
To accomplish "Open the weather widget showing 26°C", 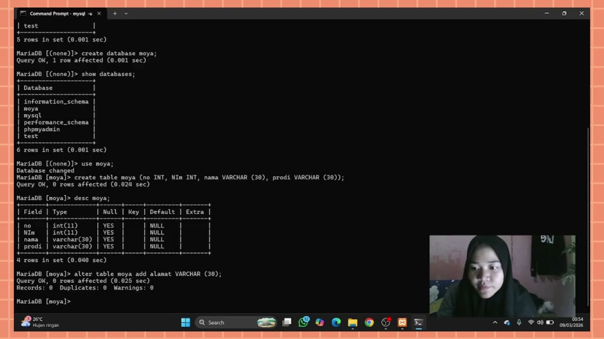I will 40,322.
